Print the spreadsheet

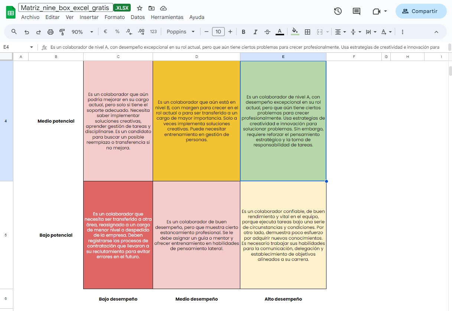click(50, 32)
